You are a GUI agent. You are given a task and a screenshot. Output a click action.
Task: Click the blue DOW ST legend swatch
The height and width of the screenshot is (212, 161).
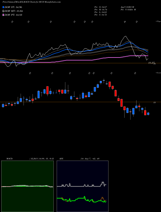click(3, 7)
